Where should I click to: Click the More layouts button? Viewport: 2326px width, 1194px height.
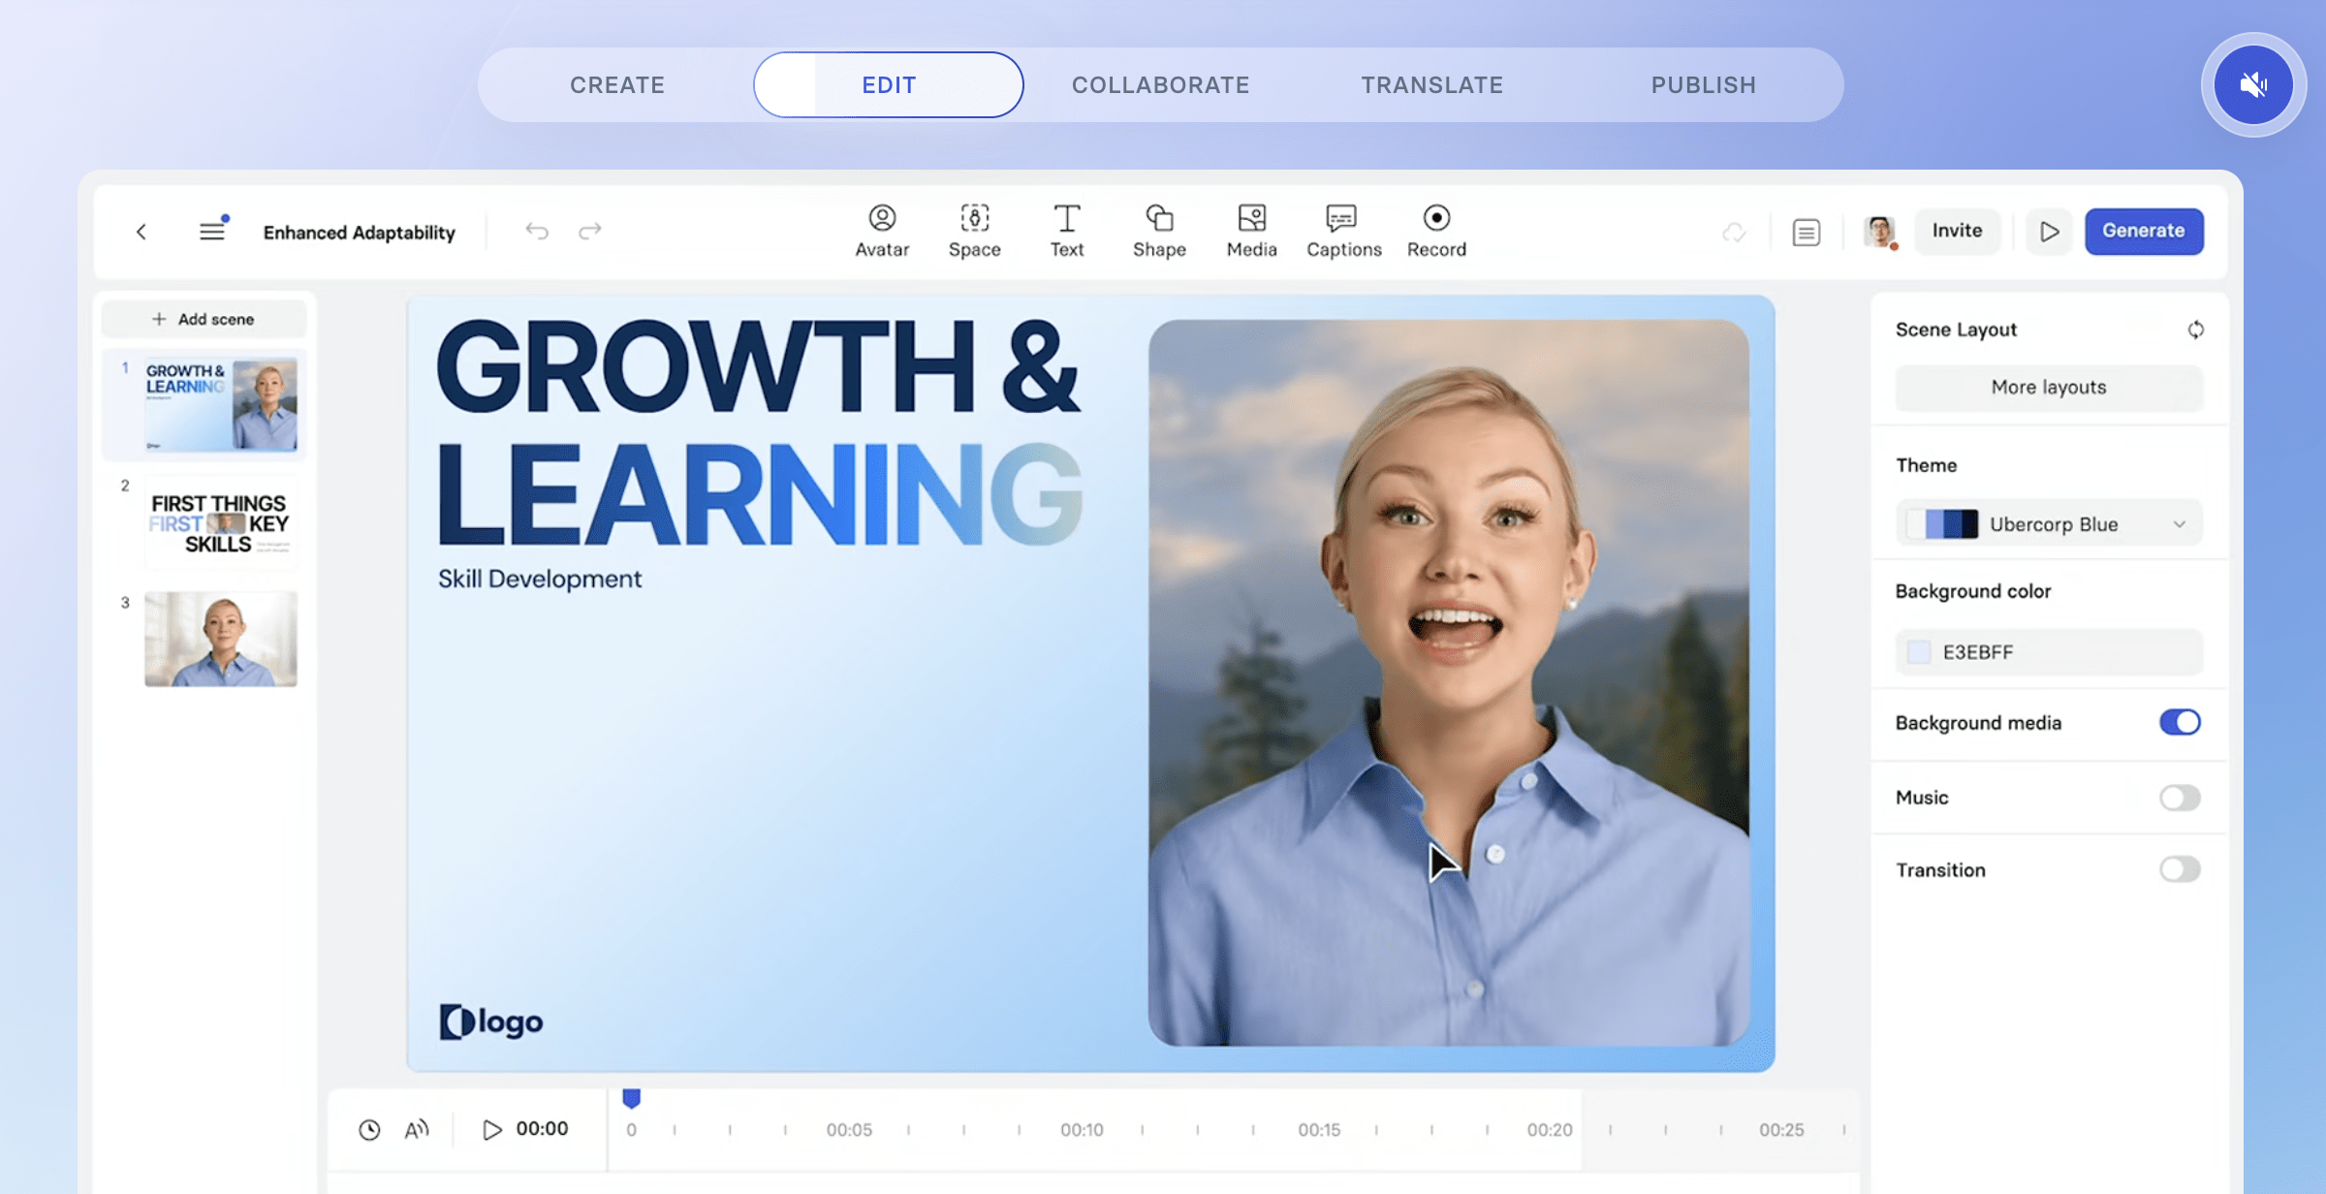pos(2049,387)
